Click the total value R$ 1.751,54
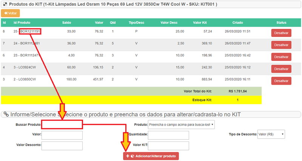 pyautogui.click(x=238, y=91)
